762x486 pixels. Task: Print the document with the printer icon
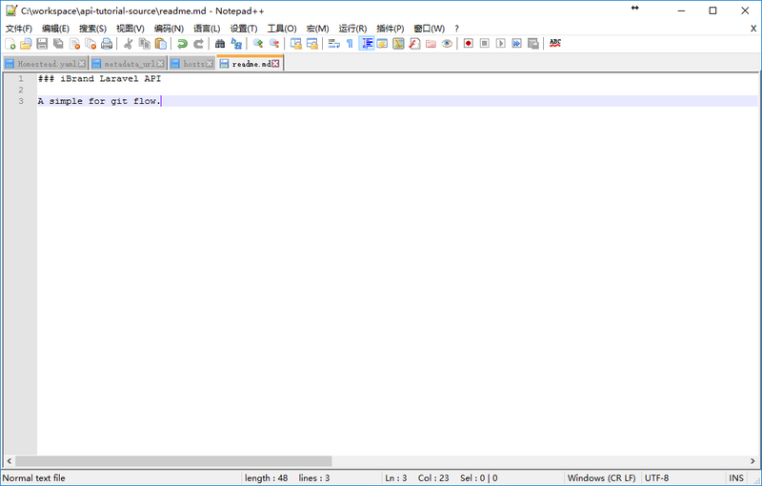(x=107, y=44)
